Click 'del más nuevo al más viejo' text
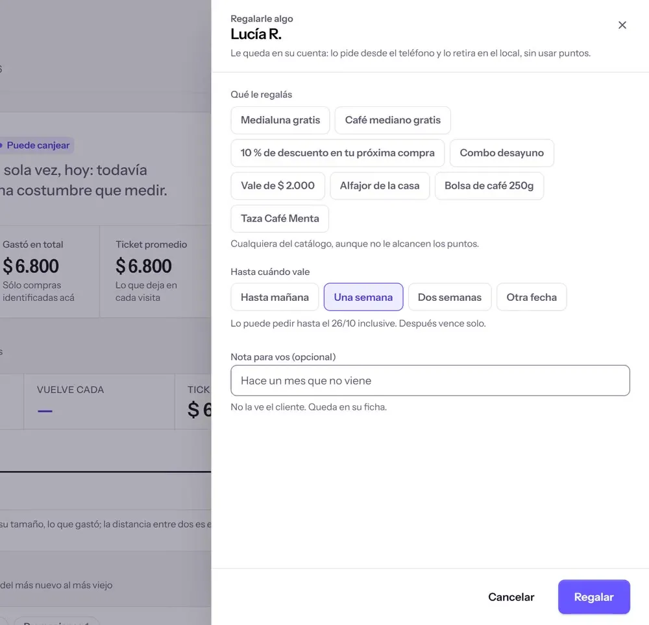 pos(56,585)
